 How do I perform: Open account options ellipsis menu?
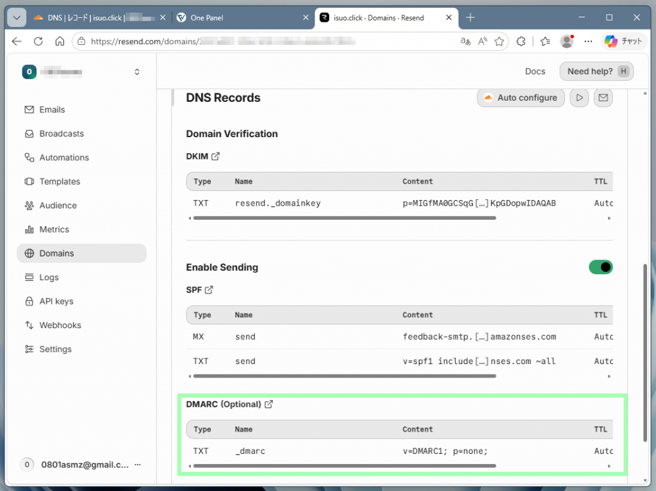coord(138,465)
